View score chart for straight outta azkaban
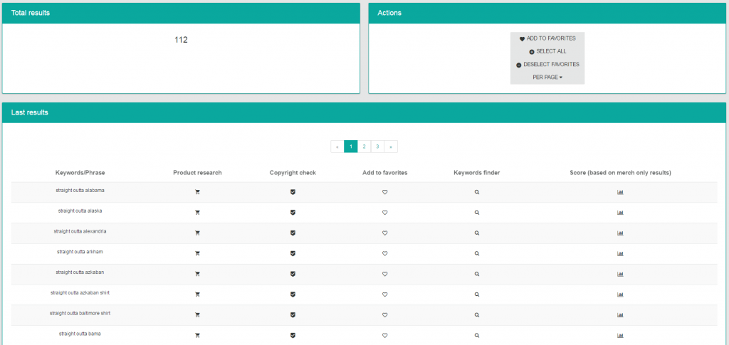Image resolution: width=729 pixels, height=345 pixels. pos(620,274)
